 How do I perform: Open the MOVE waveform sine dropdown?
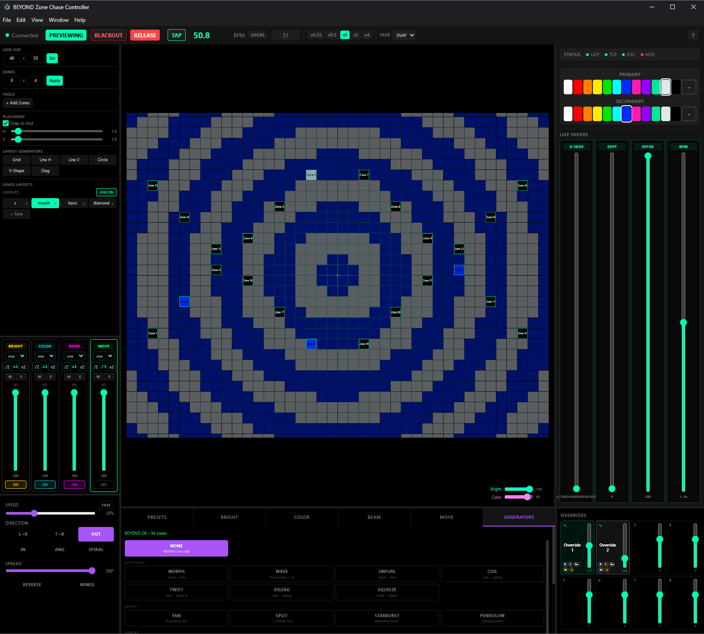click(104, 356)
